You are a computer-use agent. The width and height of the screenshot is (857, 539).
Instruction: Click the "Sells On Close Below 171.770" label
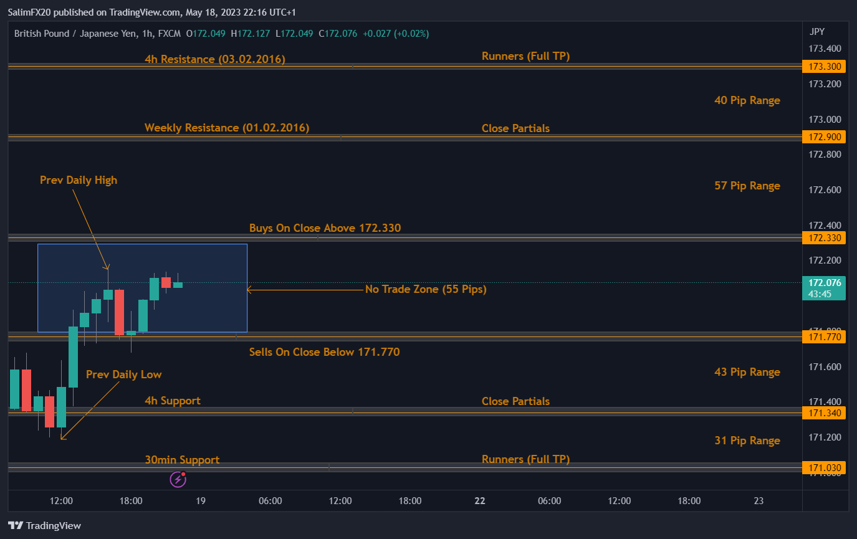pyautogui.click(x=324, y=352)
